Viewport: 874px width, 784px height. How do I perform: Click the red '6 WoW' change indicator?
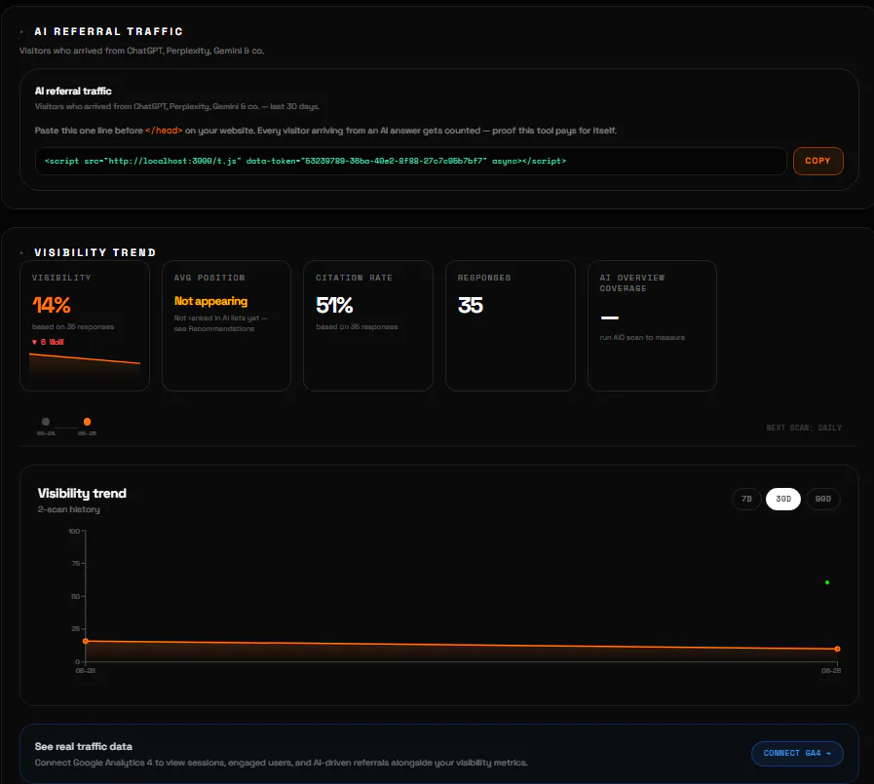(x=48, y=342)
